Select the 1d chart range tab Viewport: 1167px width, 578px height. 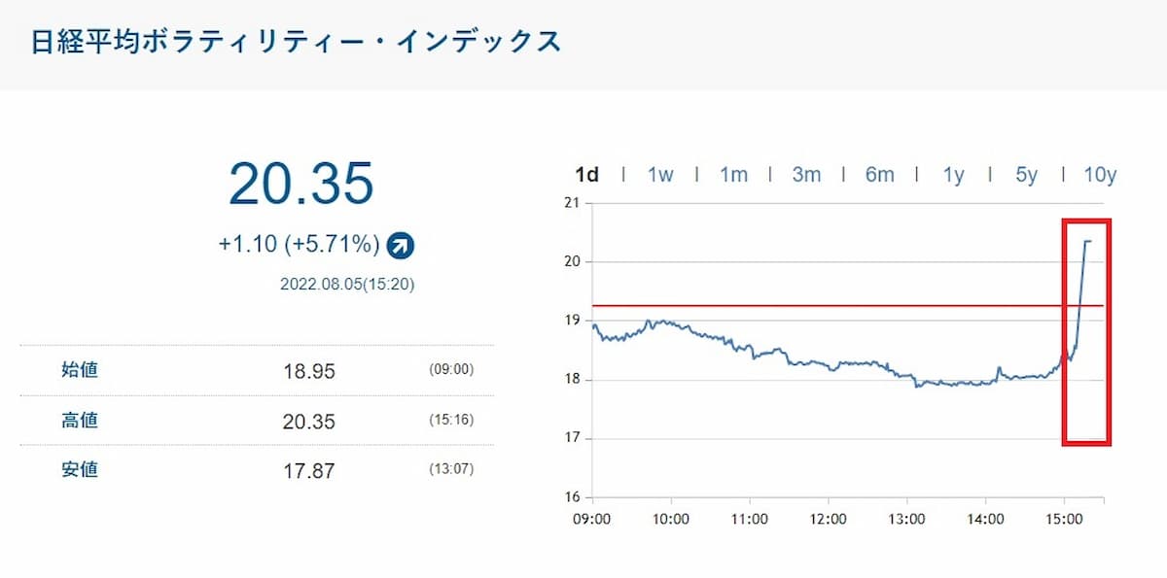(x=586, y=175)
